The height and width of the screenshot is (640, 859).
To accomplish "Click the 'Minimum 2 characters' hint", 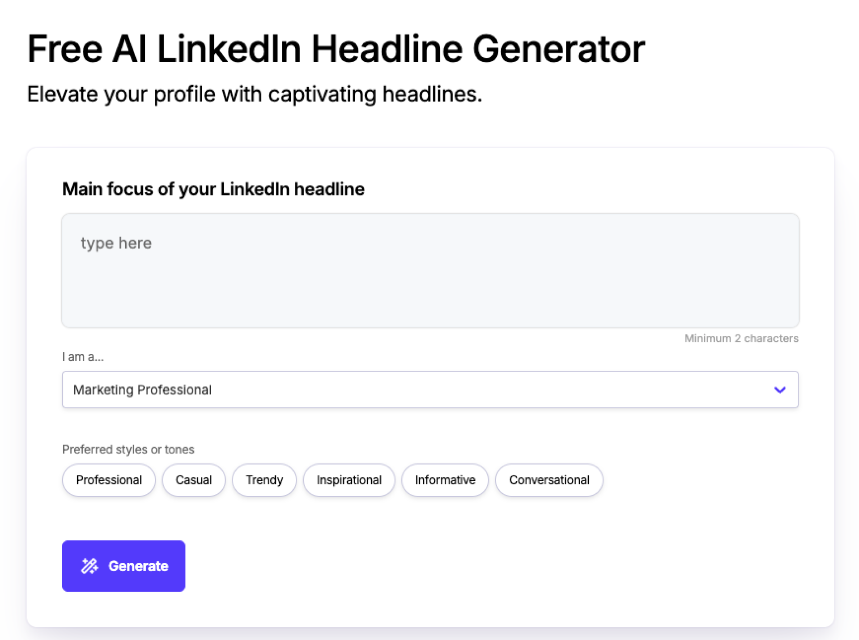I will (741, 339).
